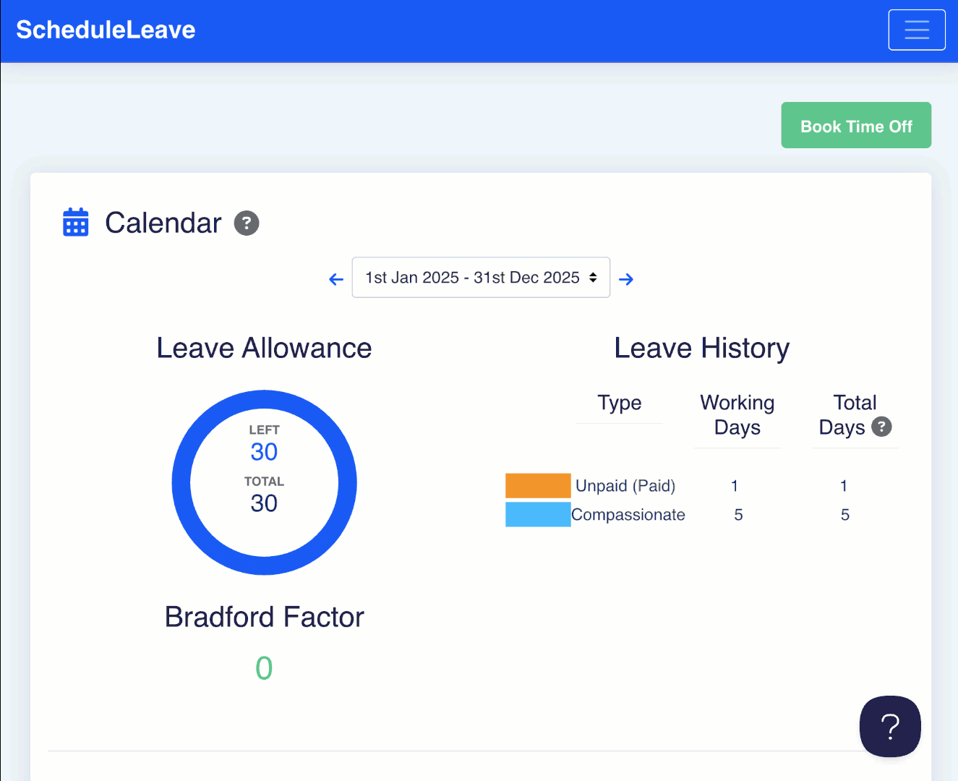Click the blue Compassionate leave swatch
The height and width of the screenshot is (781, 958).
pos(538,514)
